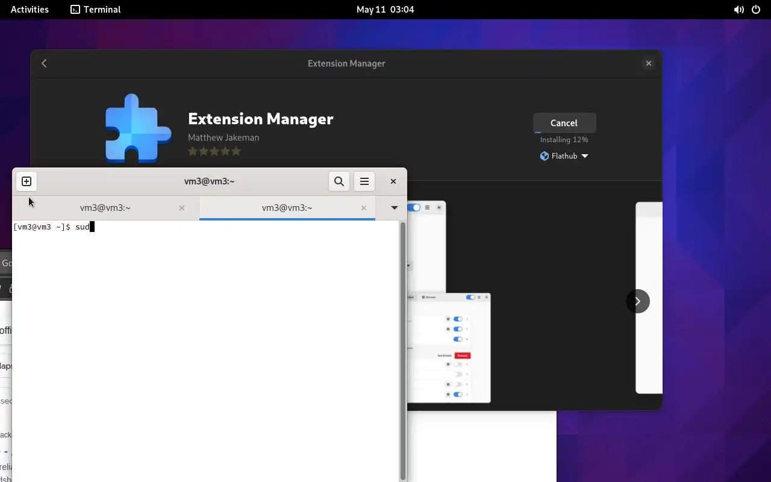
Task: Click the terminal vertical scrollbar
Action: click(402, 351)
